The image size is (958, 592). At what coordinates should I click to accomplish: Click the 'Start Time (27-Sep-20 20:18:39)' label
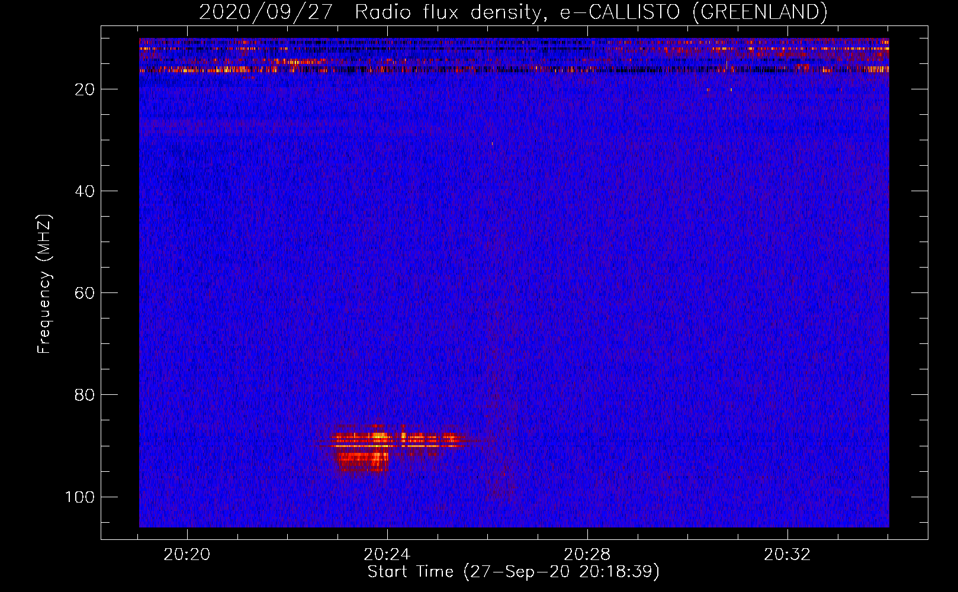pos(513,572)
